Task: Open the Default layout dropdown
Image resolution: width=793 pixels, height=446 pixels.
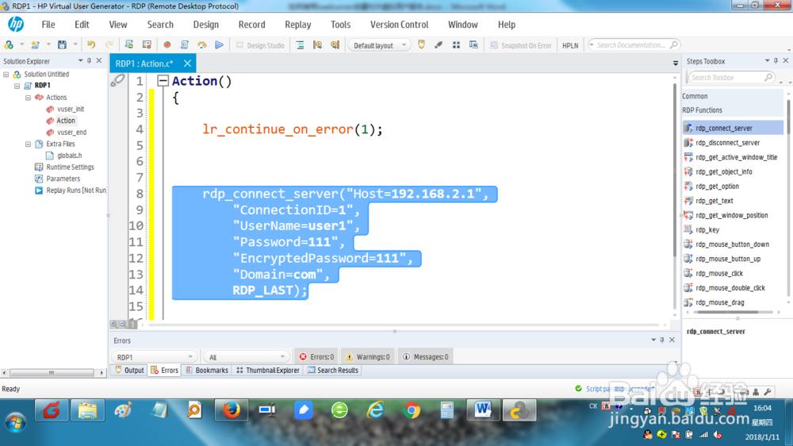Action: click(379, 45)
